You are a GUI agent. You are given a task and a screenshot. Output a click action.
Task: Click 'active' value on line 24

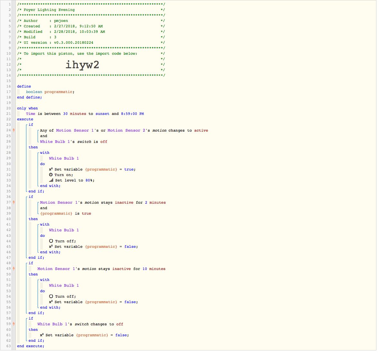click(x=201, y=130)
